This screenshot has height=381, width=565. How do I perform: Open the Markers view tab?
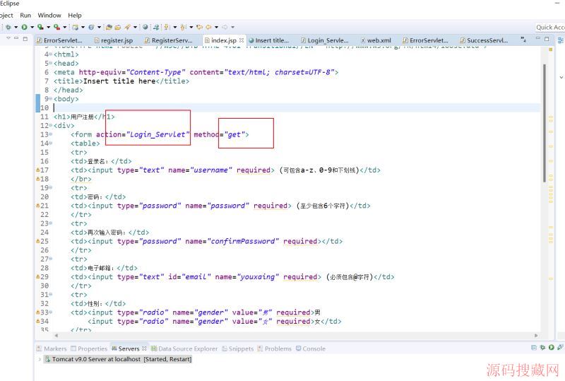52,348
